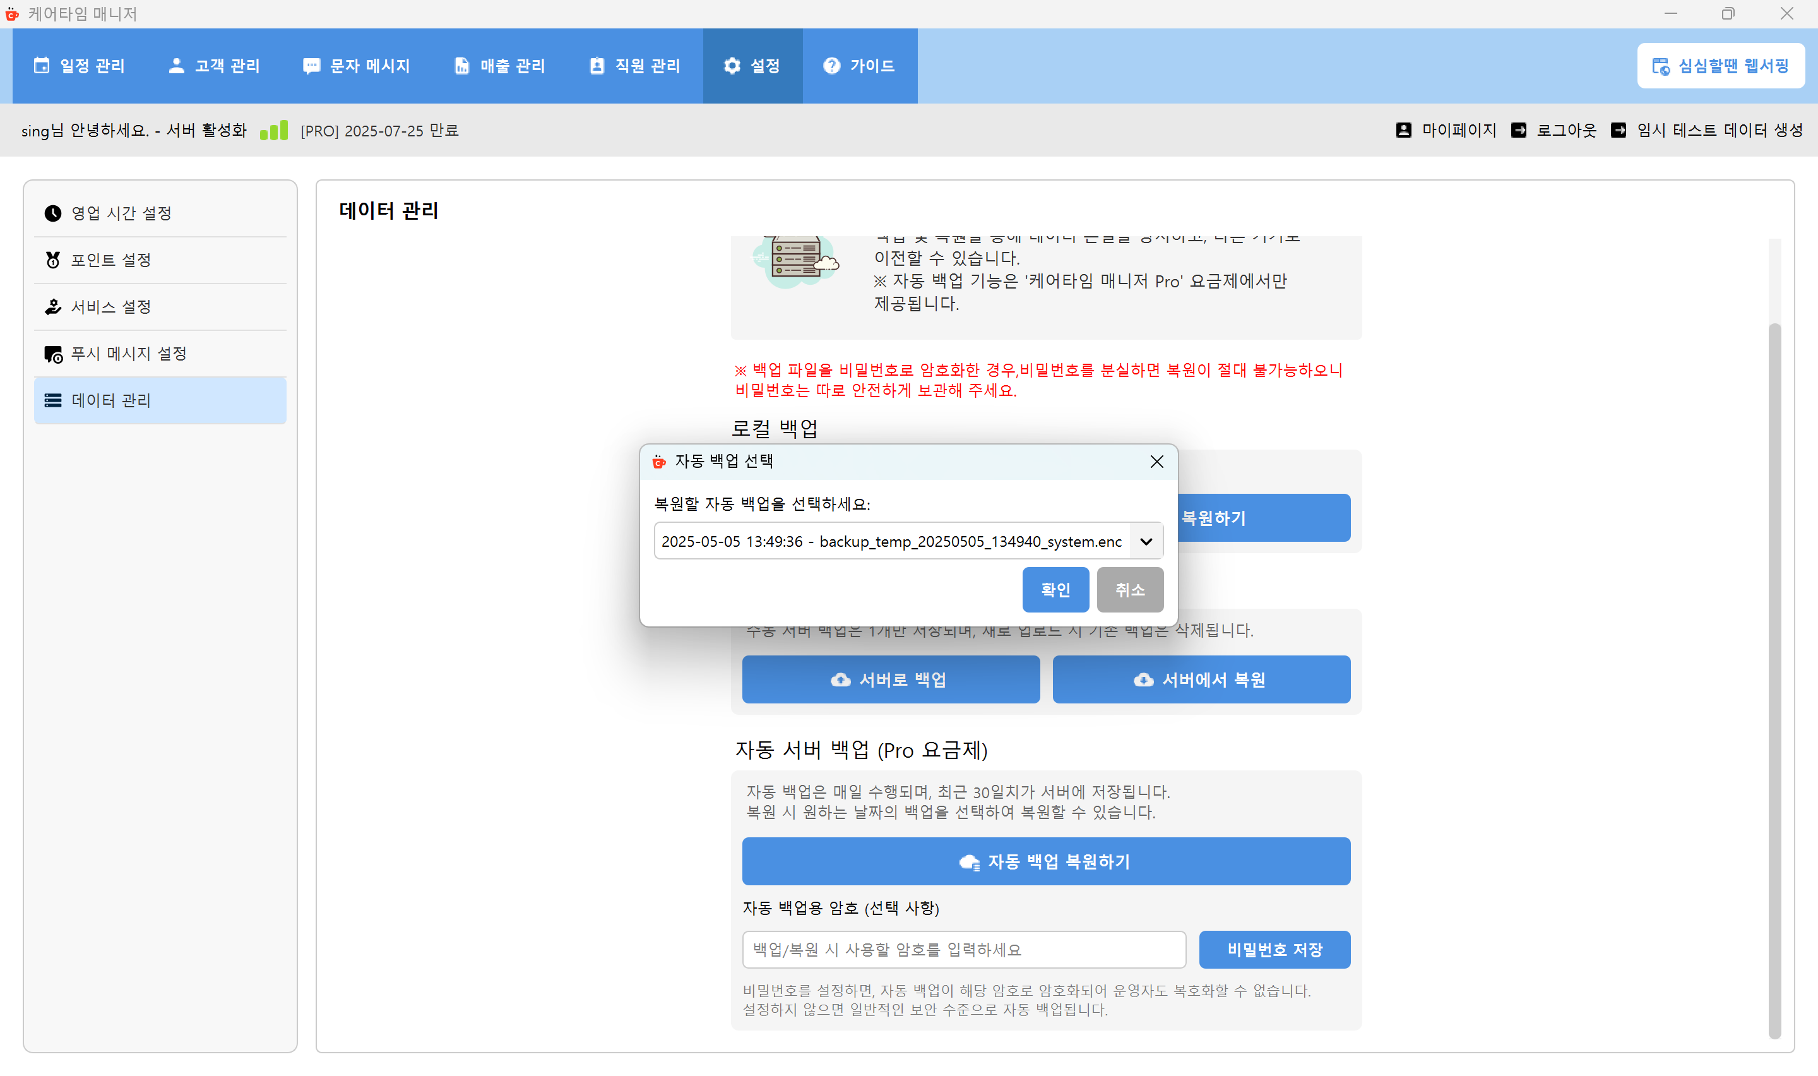
Task: Click the question mark icon of 가이드
Action: pos(832,66)
